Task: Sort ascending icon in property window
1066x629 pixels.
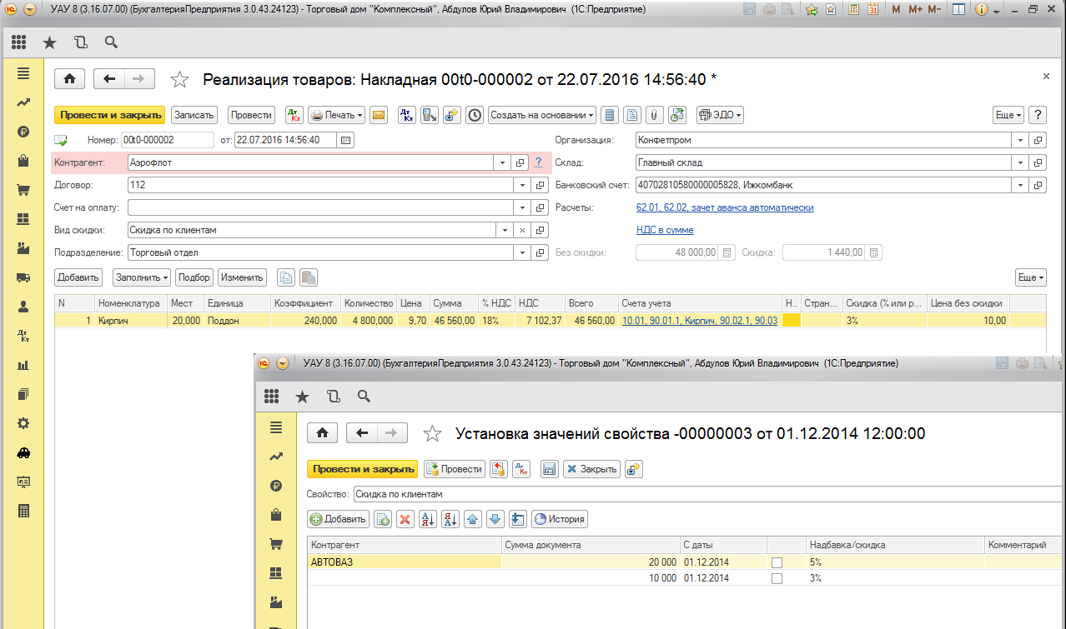Action: tap(428, 519)
